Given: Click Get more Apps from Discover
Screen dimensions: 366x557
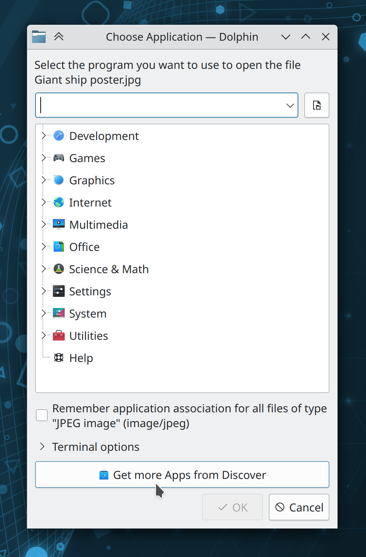Looking at the screenshot, I should tap(182, 474).
